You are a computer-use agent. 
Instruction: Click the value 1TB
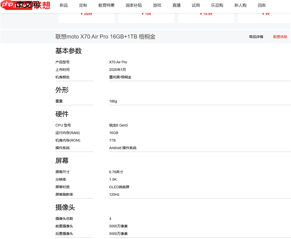pos(113,141)
